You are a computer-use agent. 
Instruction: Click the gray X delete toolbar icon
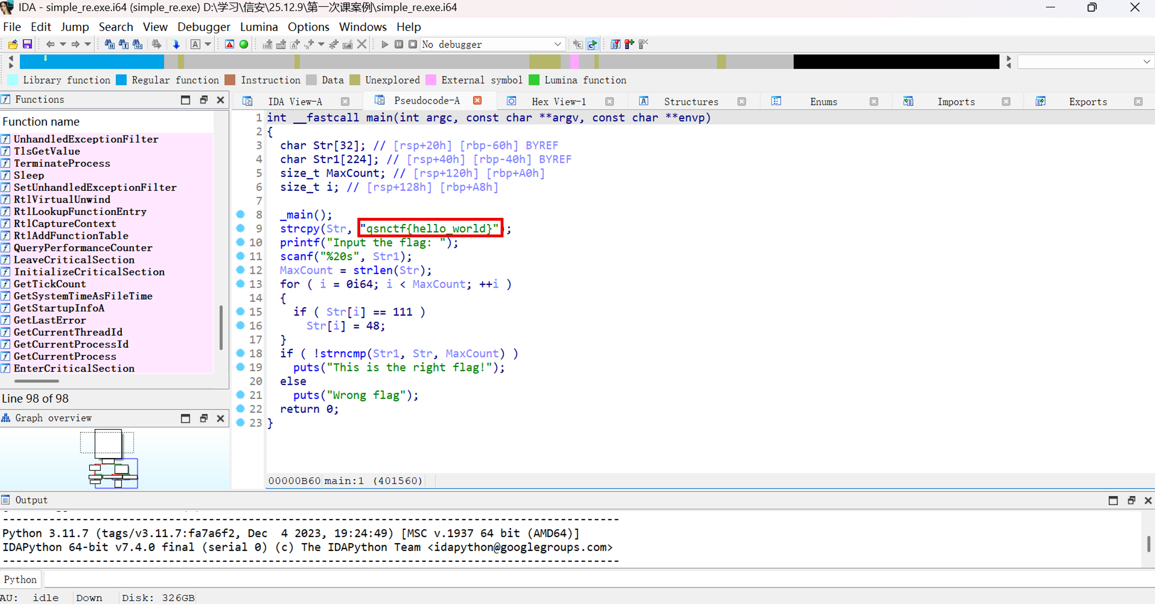(x=362, y=44)
